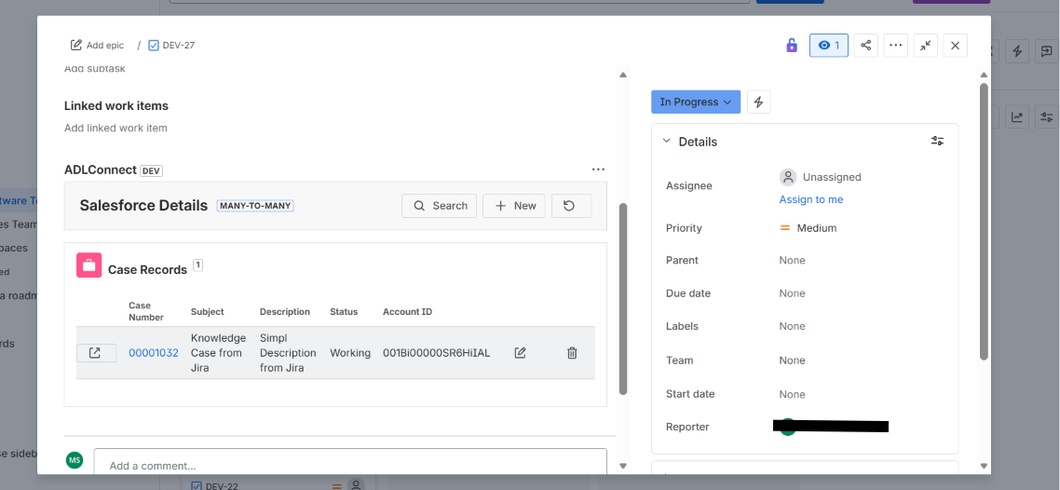Click the Simpl Description from Jira cell
1060x490 pixels.
point(288,353)
